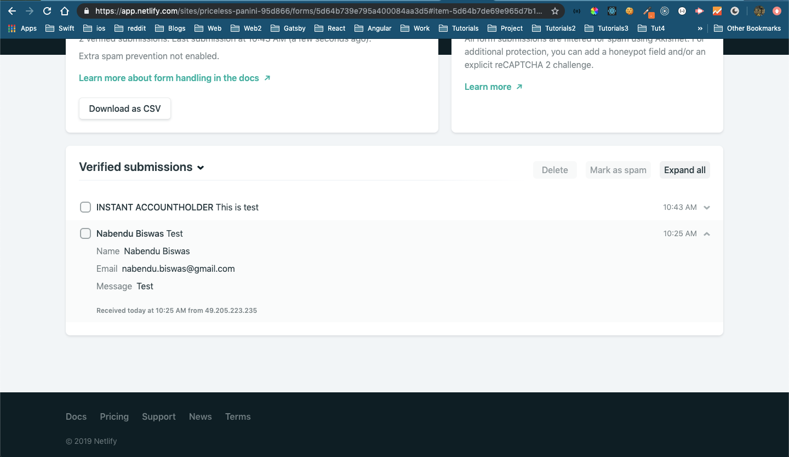Screen dimensions: 789x457
Task: Open the reddit bookmarks folder
Action: 130,28
